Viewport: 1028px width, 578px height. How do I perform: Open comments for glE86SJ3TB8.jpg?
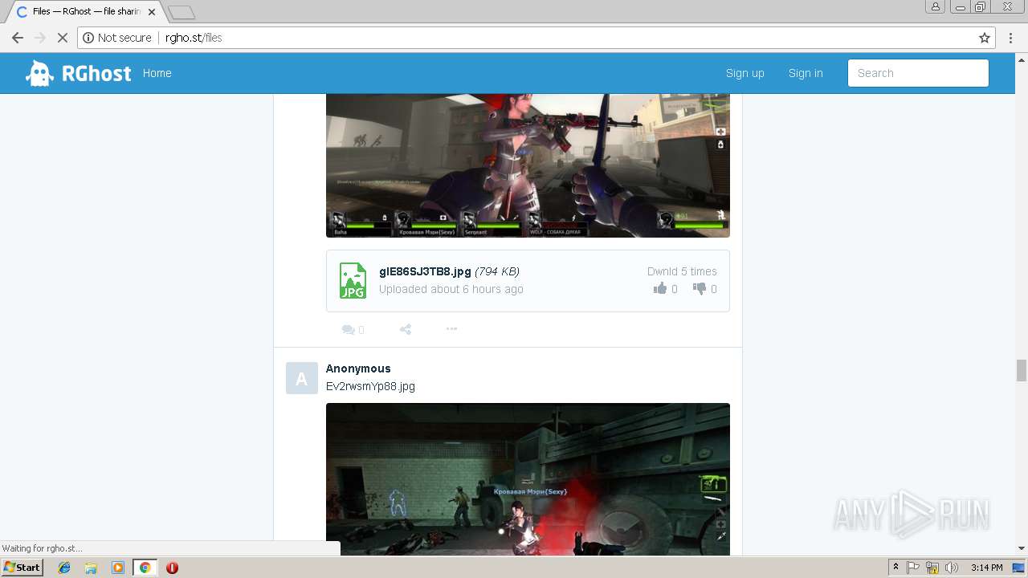(x=353, y=329)
